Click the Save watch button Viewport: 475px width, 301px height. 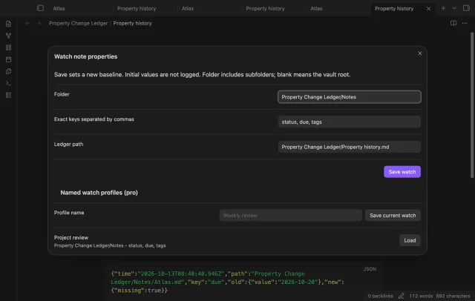(x=402, y=171)
